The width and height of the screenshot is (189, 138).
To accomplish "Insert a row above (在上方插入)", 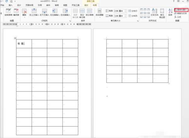I will click(x=34, y=12).
